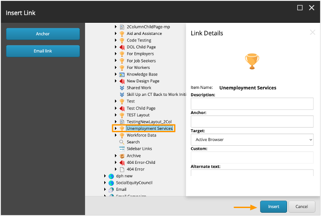
Task: Click the Knowledge Base item icon
Action: click(122, 74)
